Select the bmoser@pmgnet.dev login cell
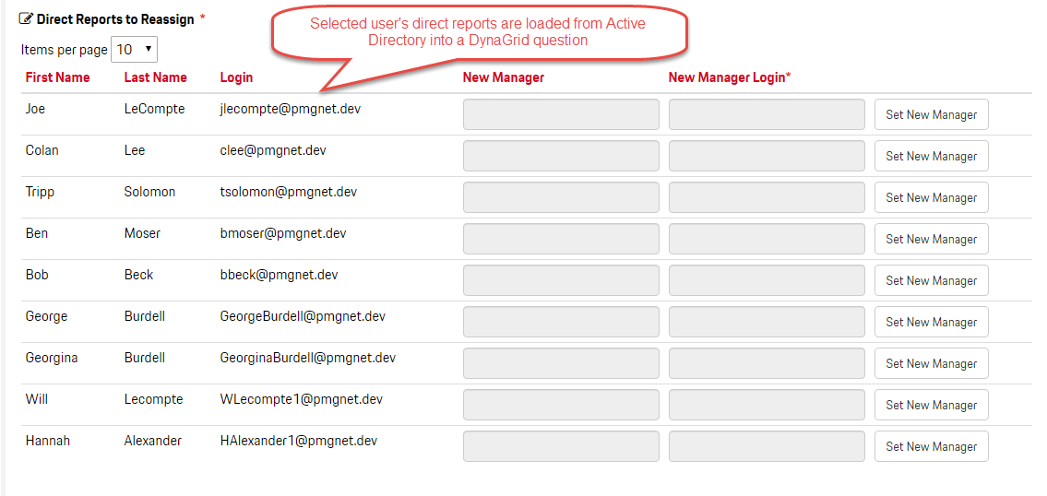The height and width of the screenshot is (496, 1047). tap(283, 233)
